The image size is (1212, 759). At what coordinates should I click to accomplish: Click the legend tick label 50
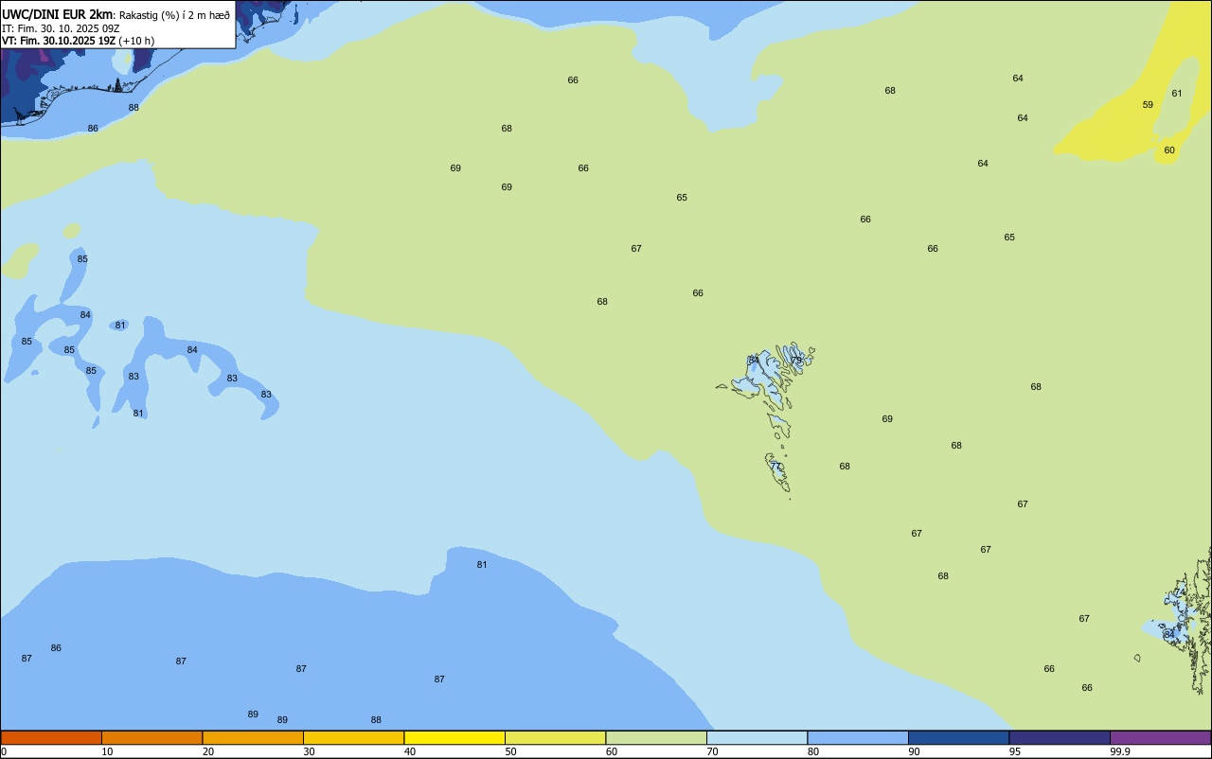[510, 751]
